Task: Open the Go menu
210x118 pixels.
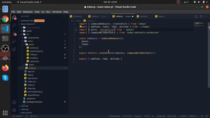Action: click(43, 12)
